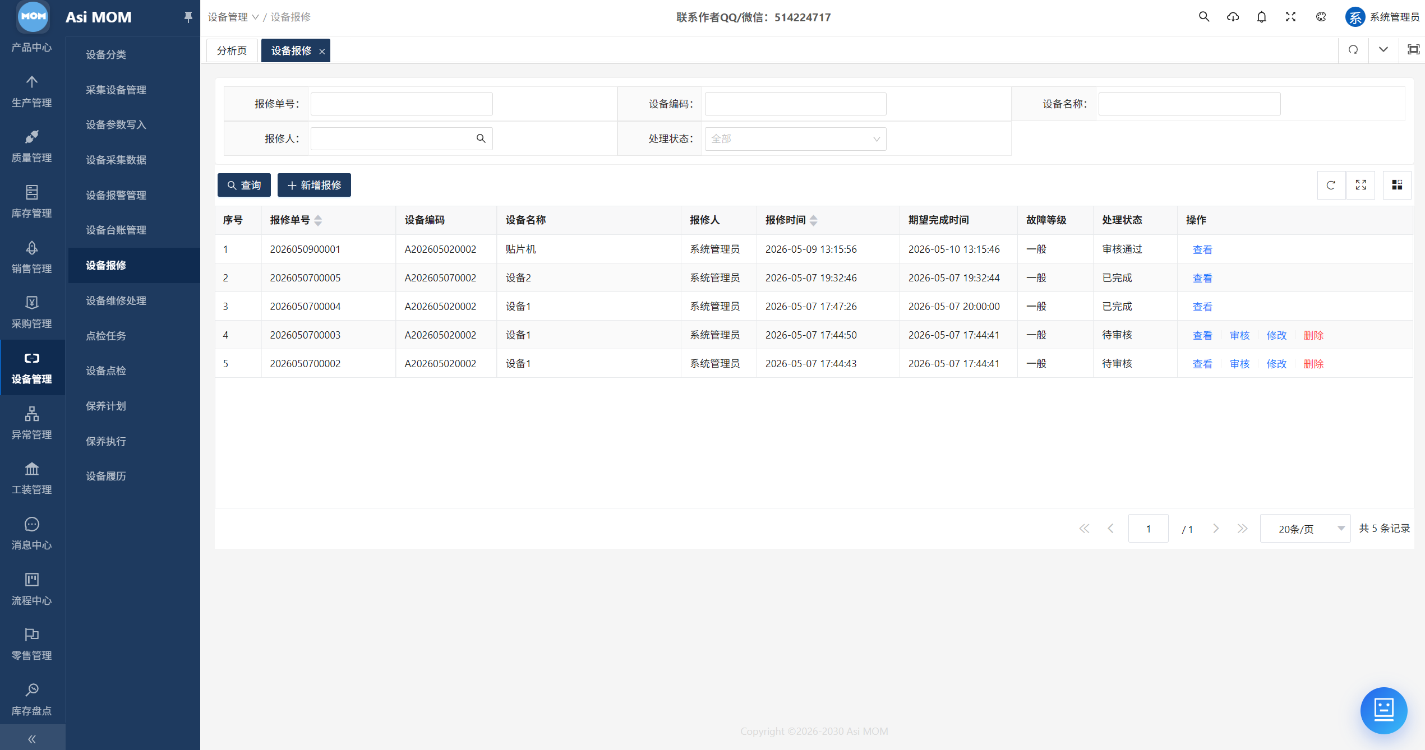
Task: View repair order 2026050900001
Action: [x=1202, y=250]
